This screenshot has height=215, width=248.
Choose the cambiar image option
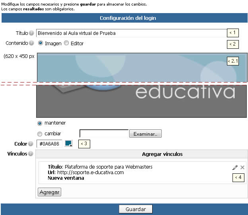point(39,134)
